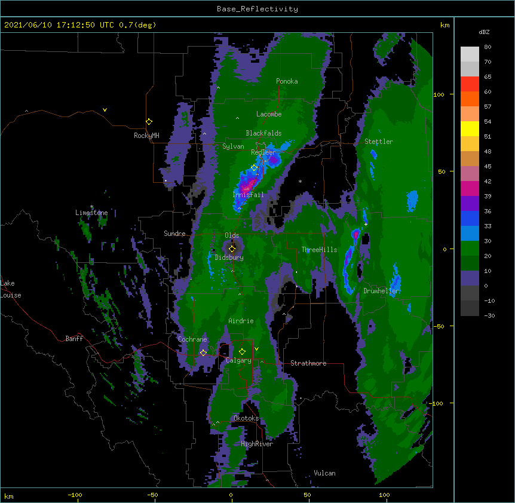The width and height of the screenshot is (515, 503).
Task: Click the -100 tick on the bottom axis
Action: (x=75, y=495)
